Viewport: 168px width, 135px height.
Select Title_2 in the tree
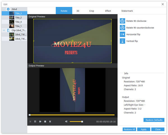coord(14,18)
